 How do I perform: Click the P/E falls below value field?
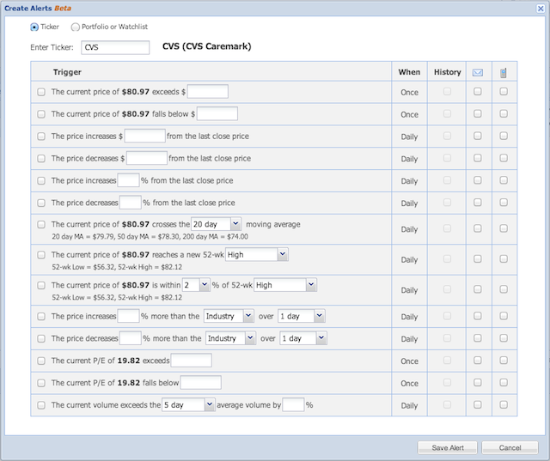click(x=200, y=383)
